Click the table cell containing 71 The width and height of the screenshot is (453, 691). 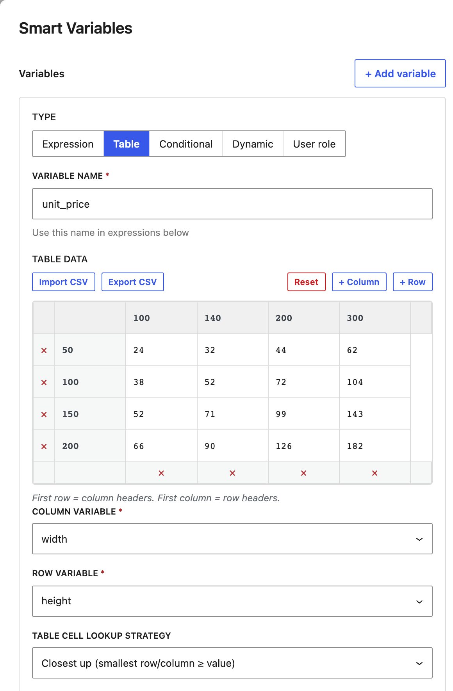pyautogui.click(x=232, y=414)
